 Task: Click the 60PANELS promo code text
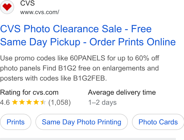coord(87,58)
